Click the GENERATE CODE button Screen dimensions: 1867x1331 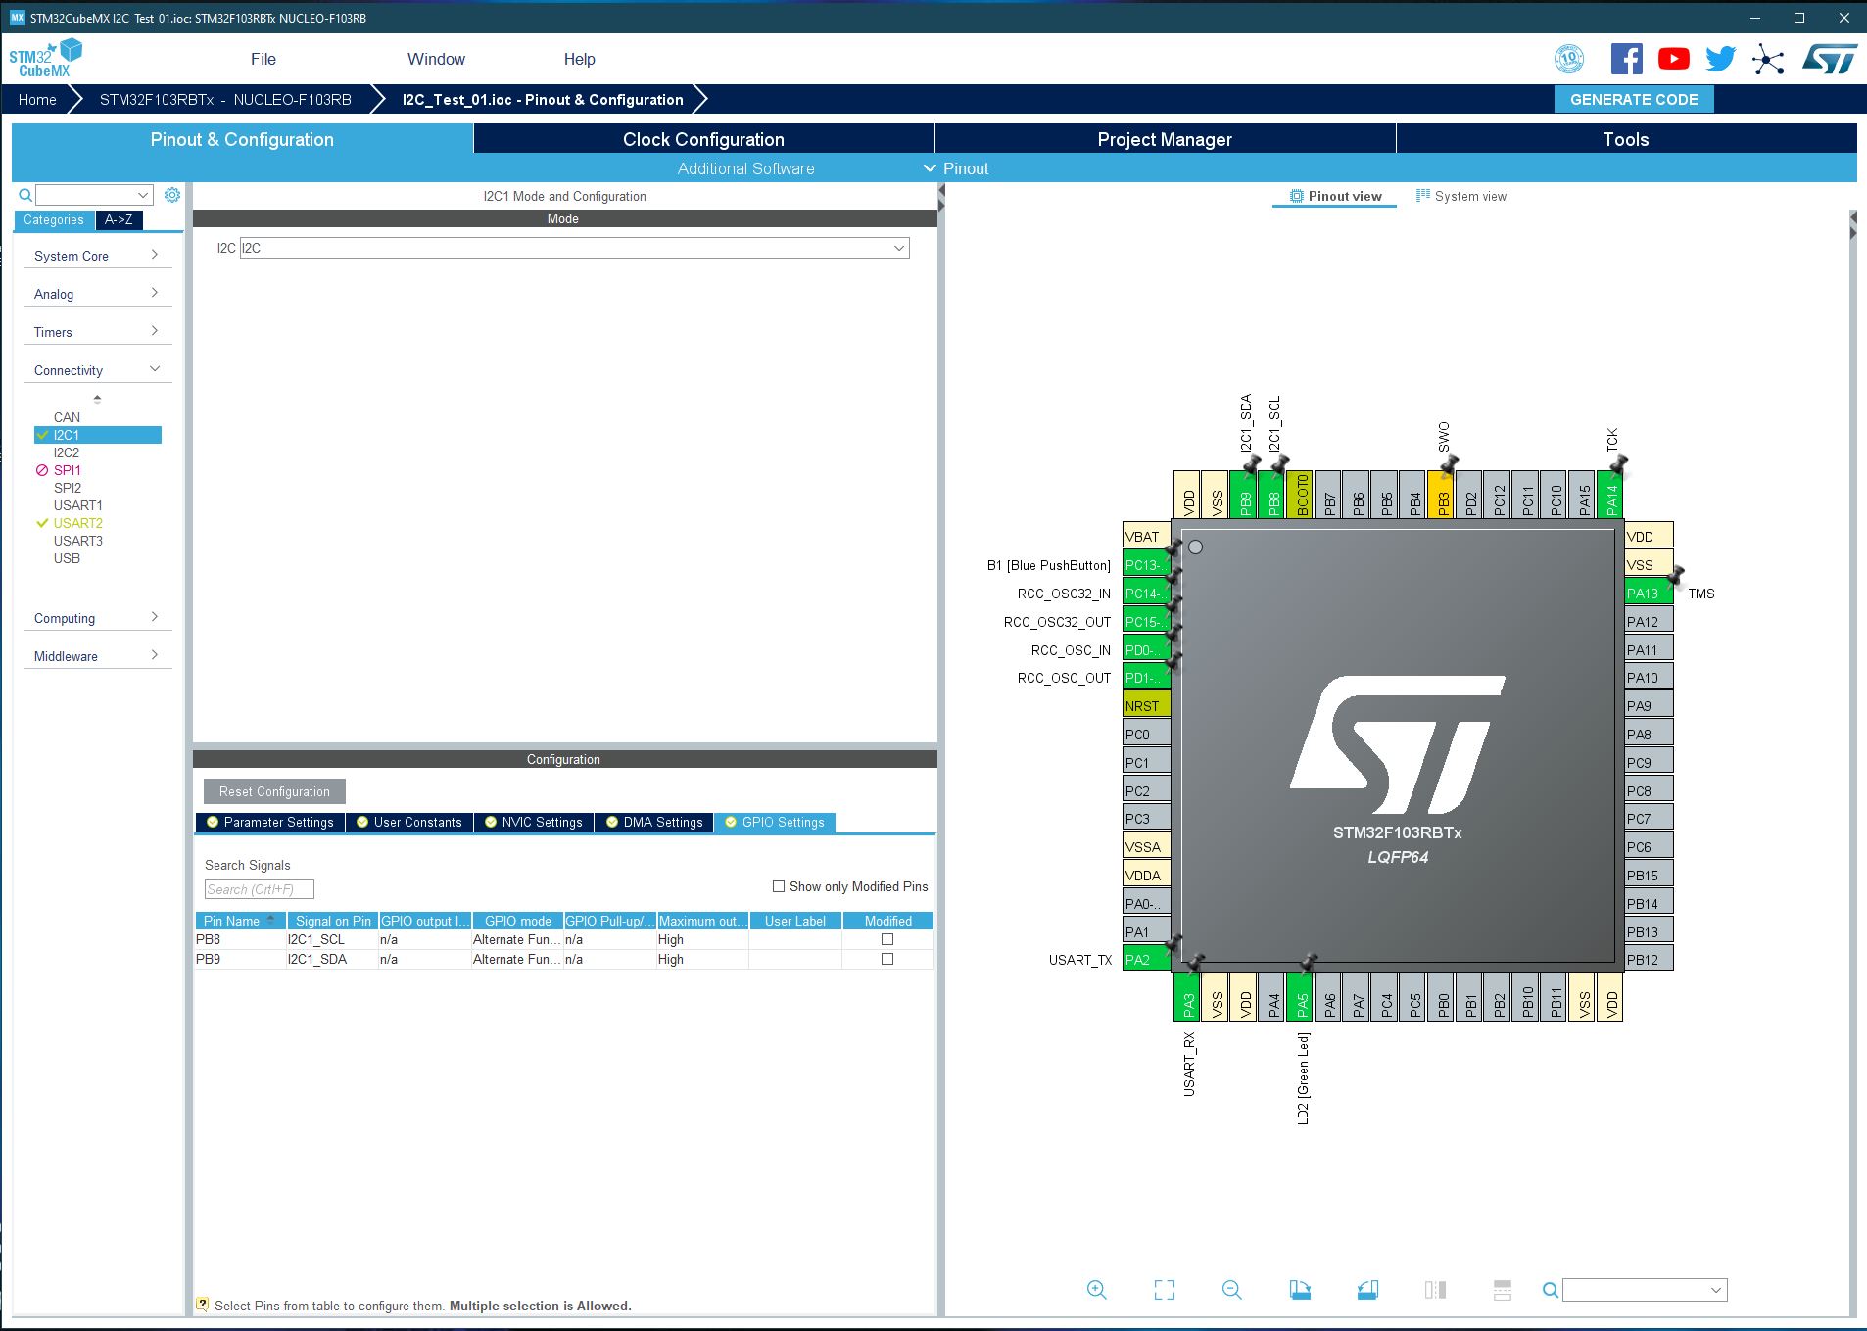1634,99
